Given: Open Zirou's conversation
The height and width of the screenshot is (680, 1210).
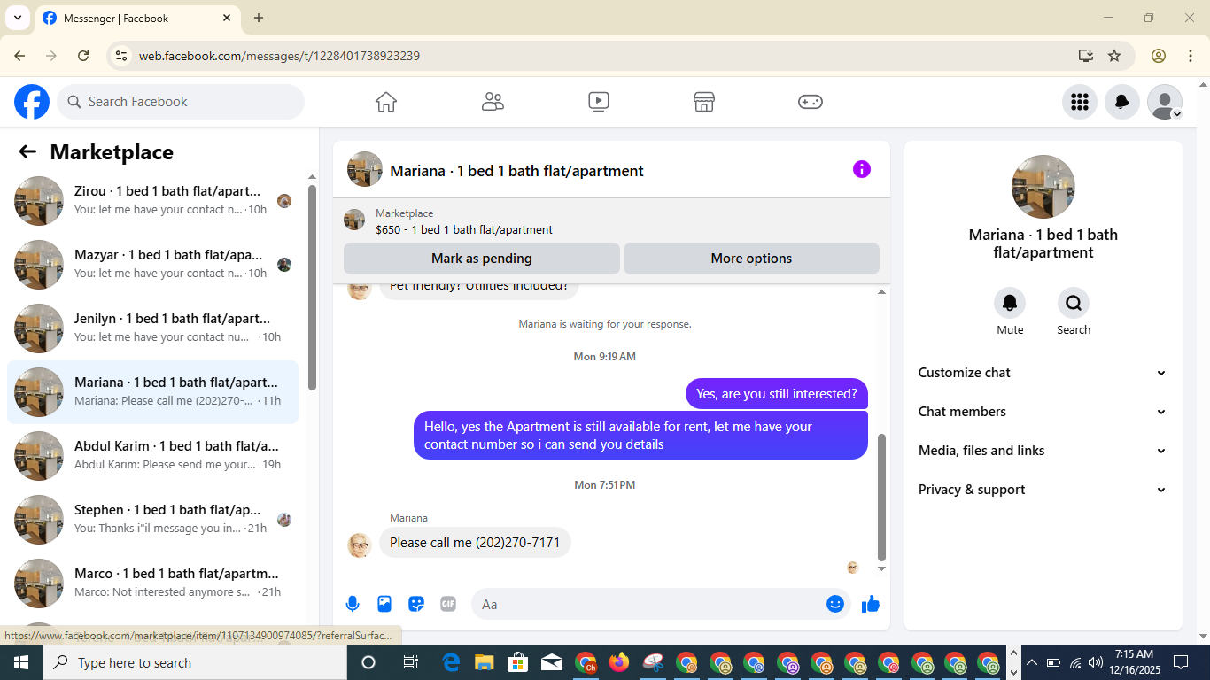Looking at the screenshot, I should tap(152, 201).
